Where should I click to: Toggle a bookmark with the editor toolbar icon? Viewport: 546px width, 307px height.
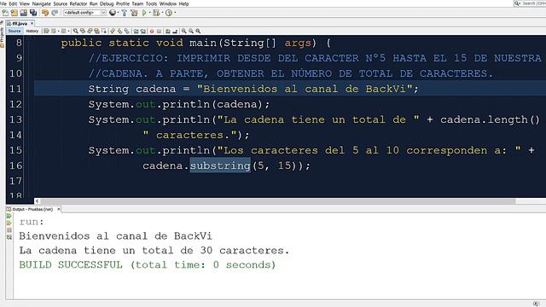click(127, 31)
